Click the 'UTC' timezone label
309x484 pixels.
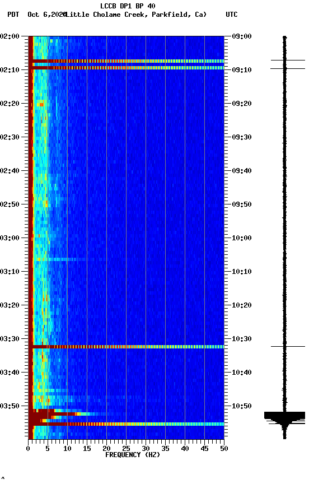(232, 15)
